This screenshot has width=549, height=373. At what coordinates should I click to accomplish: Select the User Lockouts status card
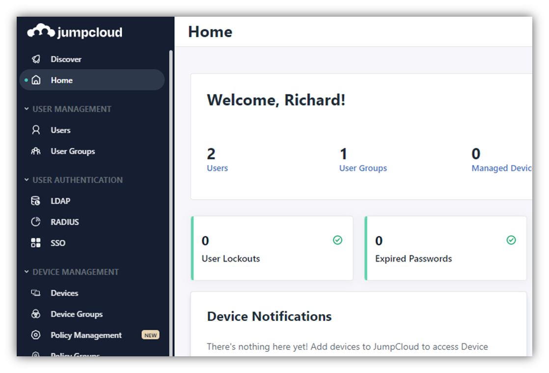point(272,248)
